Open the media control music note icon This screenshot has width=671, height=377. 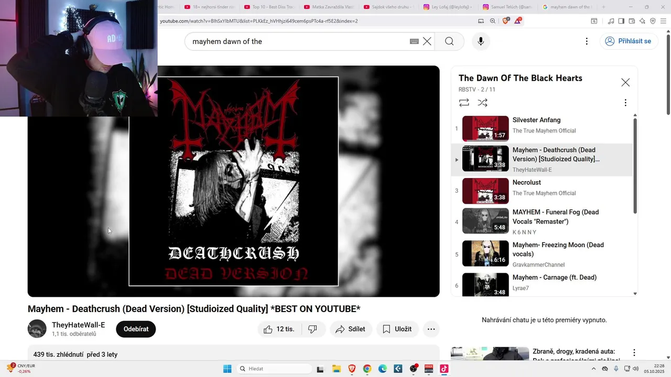pyautogui.click(x=611, y=21)
